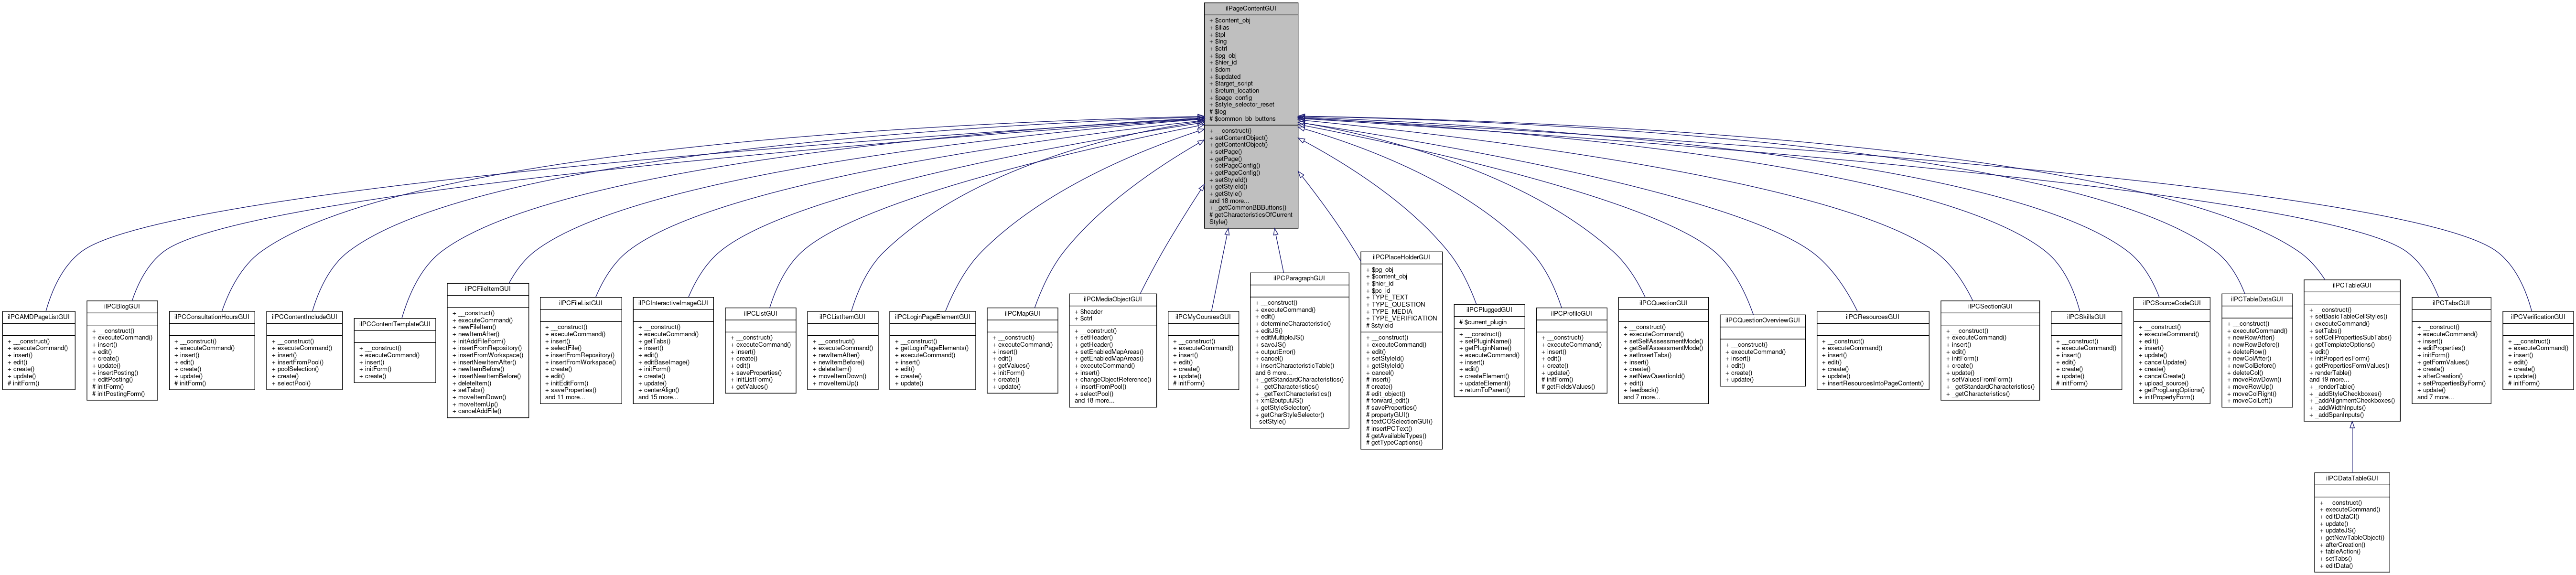Open the ilPCDataTableGUI subclass title

(x=2352, y=478)
